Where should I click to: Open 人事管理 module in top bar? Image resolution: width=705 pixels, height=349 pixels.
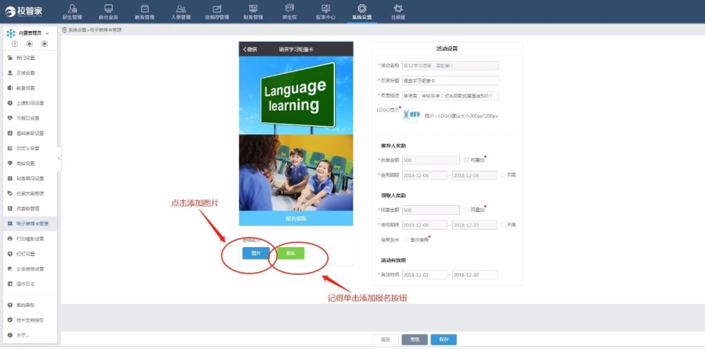click(180, 11)
